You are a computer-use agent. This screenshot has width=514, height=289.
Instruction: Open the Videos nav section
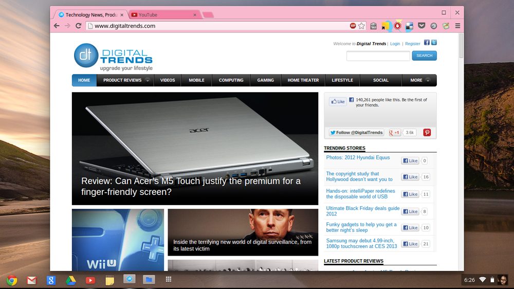(168, 80)
